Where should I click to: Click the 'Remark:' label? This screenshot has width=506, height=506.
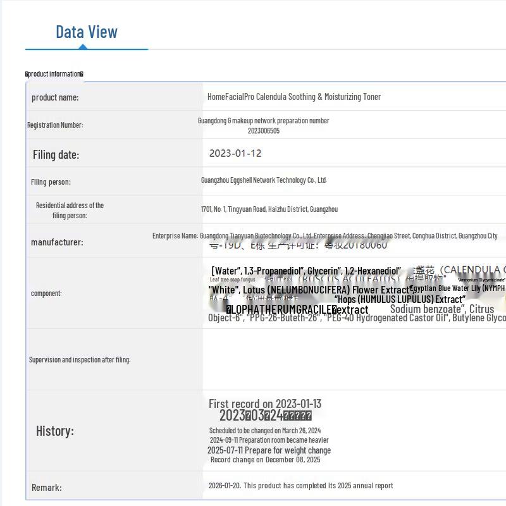[46, 488]
